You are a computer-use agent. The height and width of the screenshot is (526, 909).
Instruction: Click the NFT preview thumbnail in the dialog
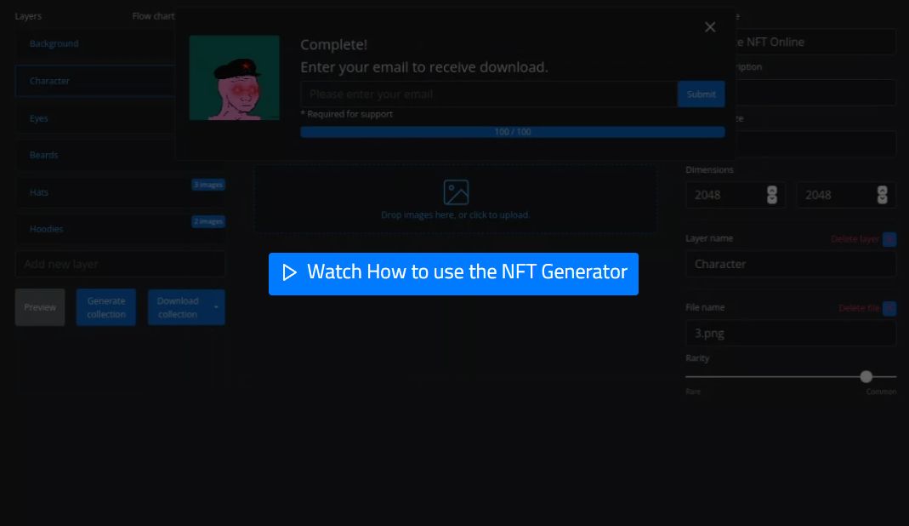tap(234, 75)
